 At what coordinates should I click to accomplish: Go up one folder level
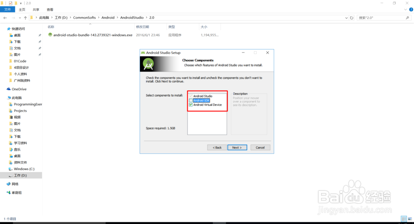[25, 18]
